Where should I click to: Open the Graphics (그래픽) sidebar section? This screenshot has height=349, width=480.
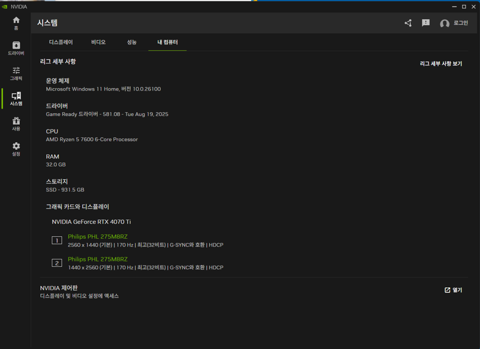pyautogui.click(x=16, y=74)
